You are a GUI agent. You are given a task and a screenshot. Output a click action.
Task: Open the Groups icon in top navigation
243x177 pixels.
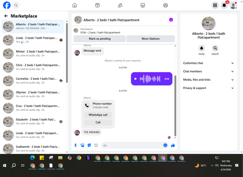[165, 5]
